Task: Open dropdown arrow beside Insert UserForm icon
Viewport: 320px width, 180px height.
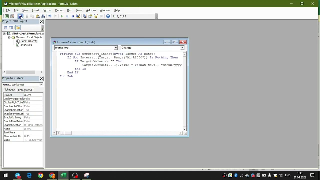Action: coord(16,16)
